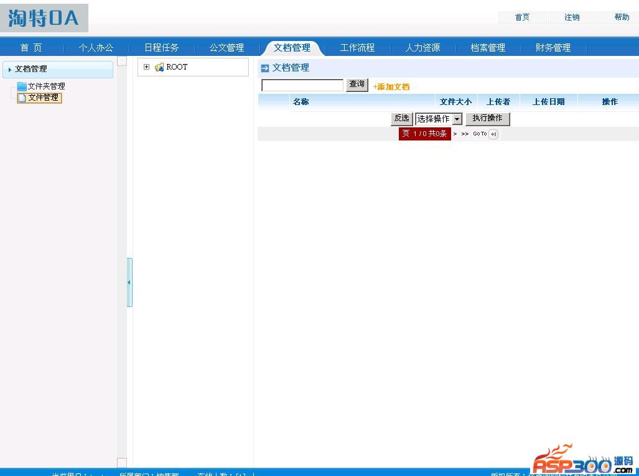
Task: Select the ROOT tree item label
Action: [x=177, y=67]
